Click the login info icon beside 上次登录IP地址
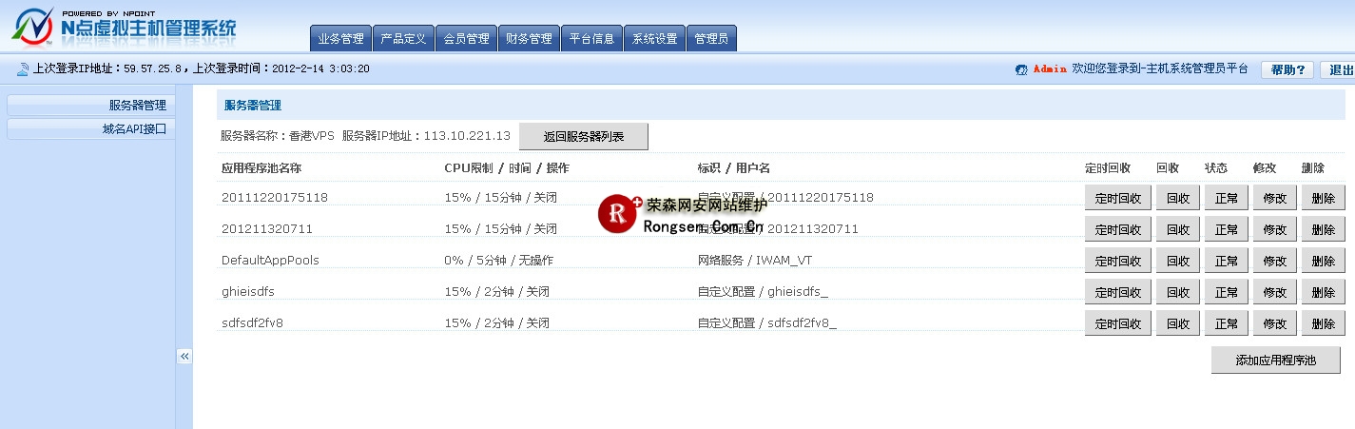Screen dimensions: 1355x429 (x=22, y=69)
